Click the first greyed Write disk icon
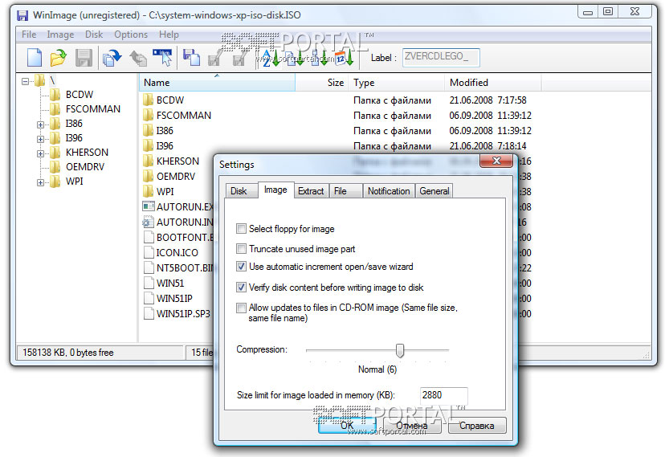This screenshot has height=457, width=665. tap(215, 58)
